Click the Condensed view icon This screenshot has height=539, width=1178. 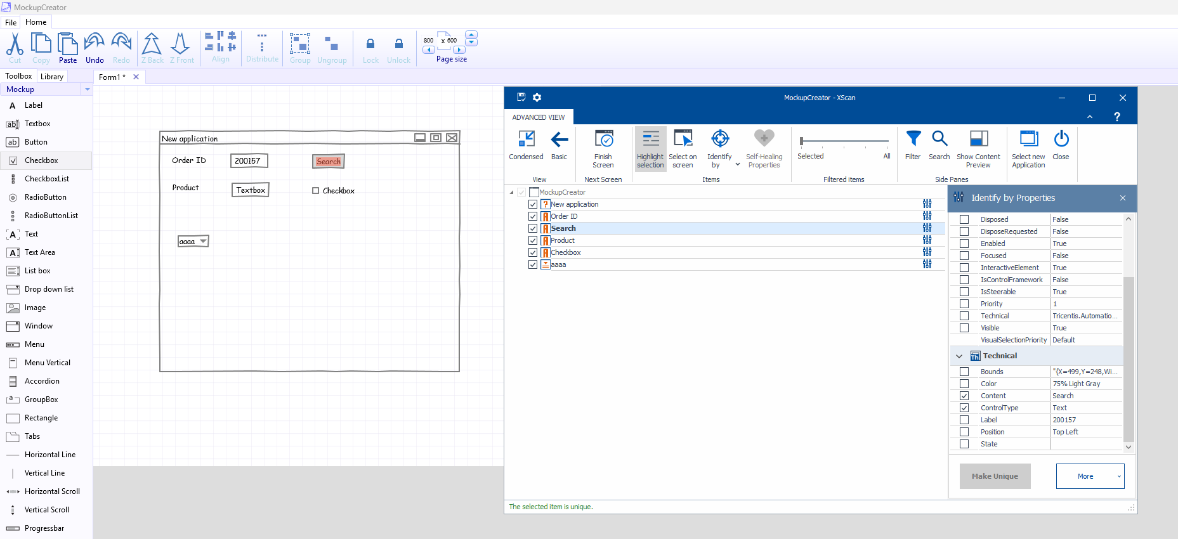tap(526, 139)
